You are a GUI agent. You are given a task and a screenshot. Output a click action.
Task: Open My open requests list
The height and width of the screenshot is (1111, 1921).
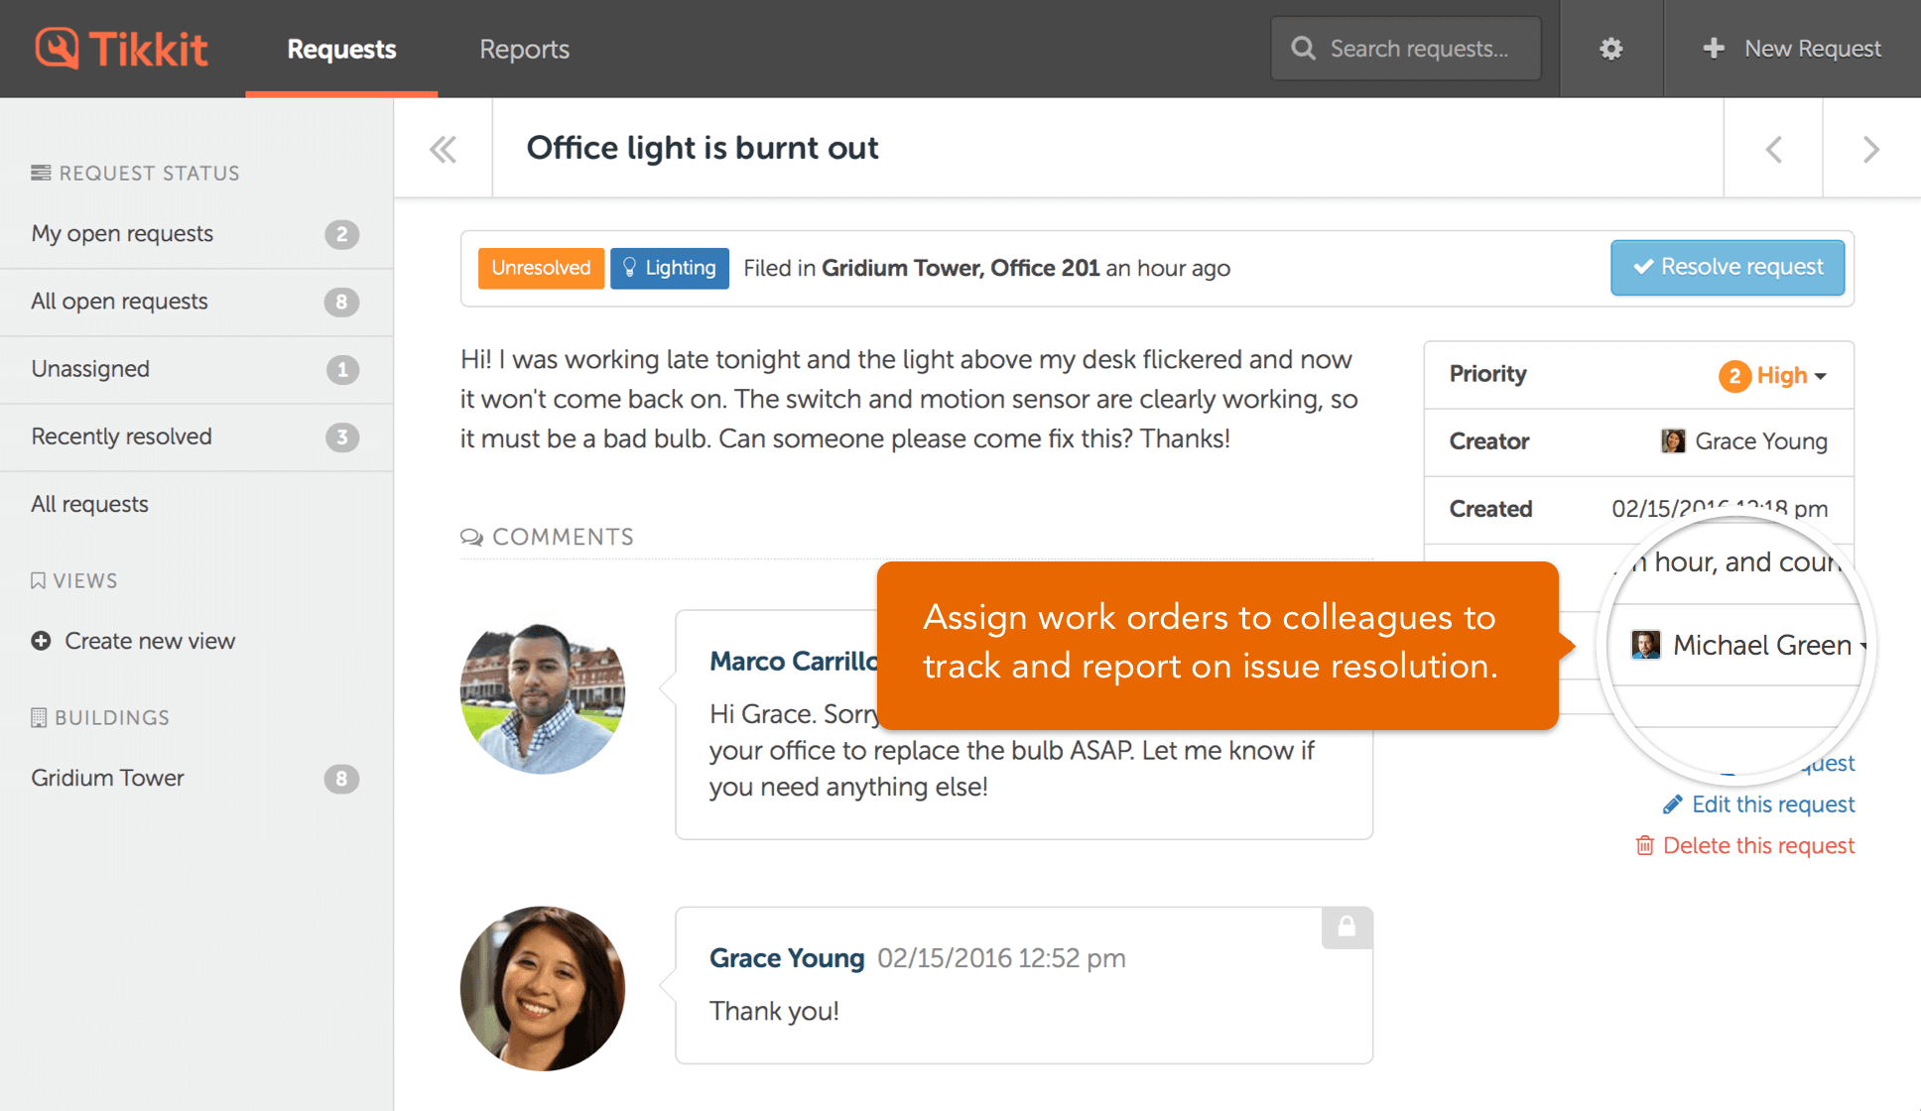click(122, 233)
